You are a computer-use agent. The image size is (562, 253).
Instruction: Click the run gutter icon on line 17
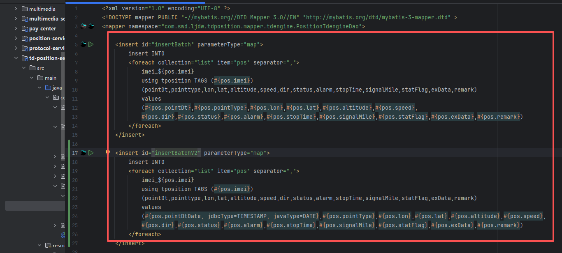click(91, 153)
